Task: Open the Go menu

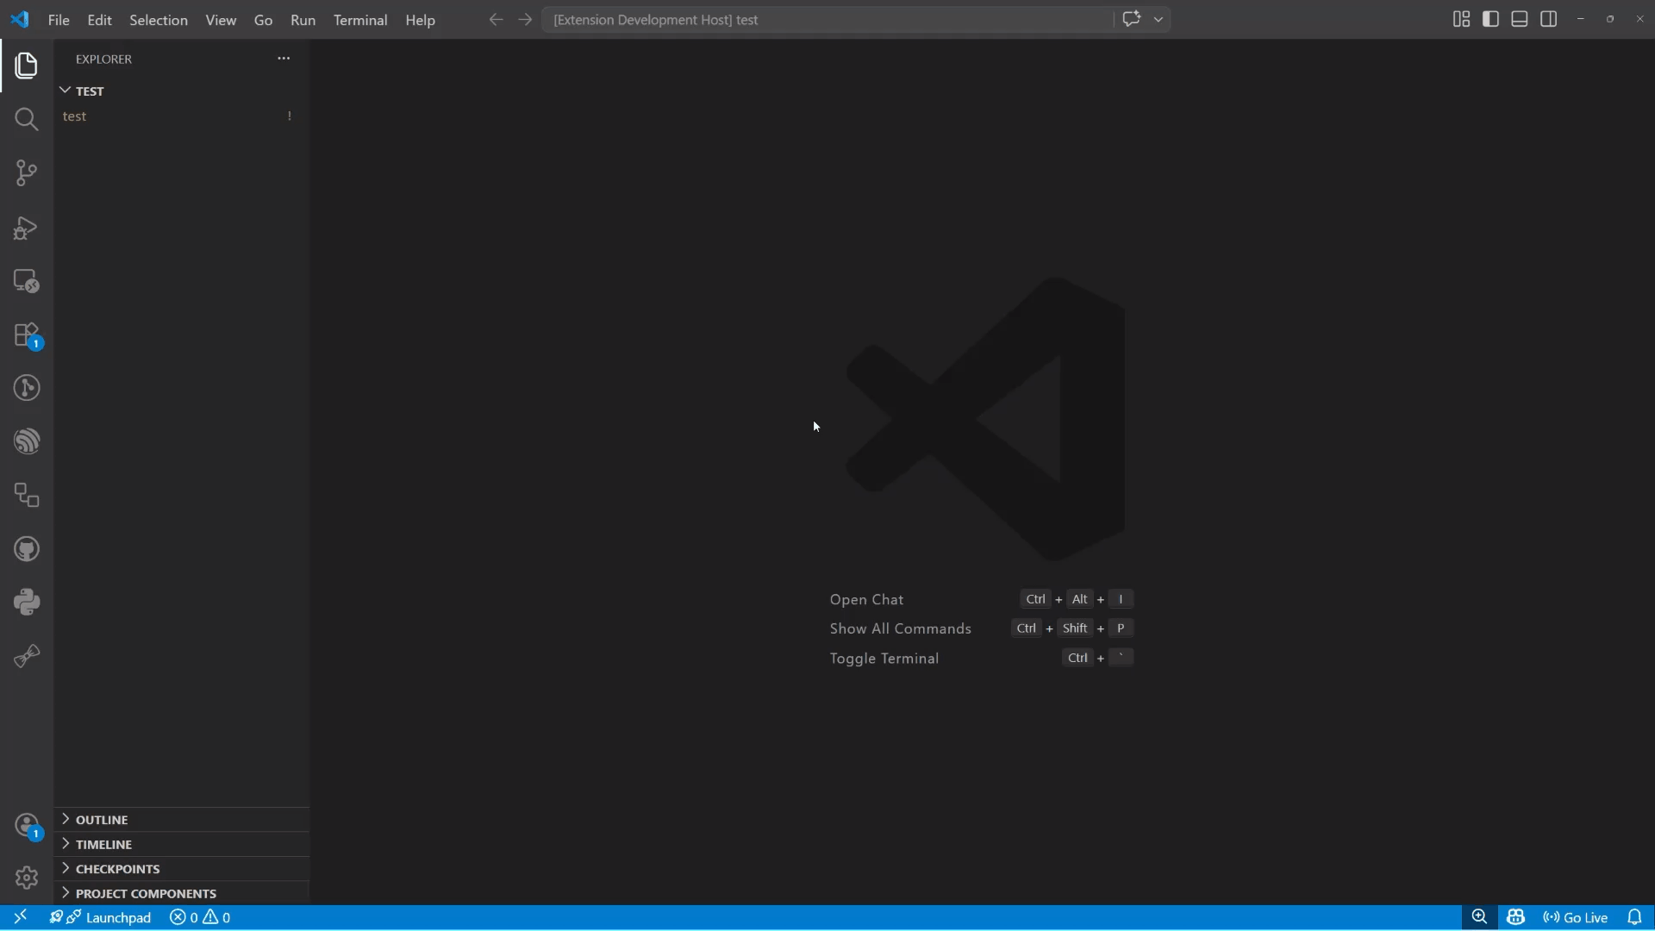Action: [263, 20]
